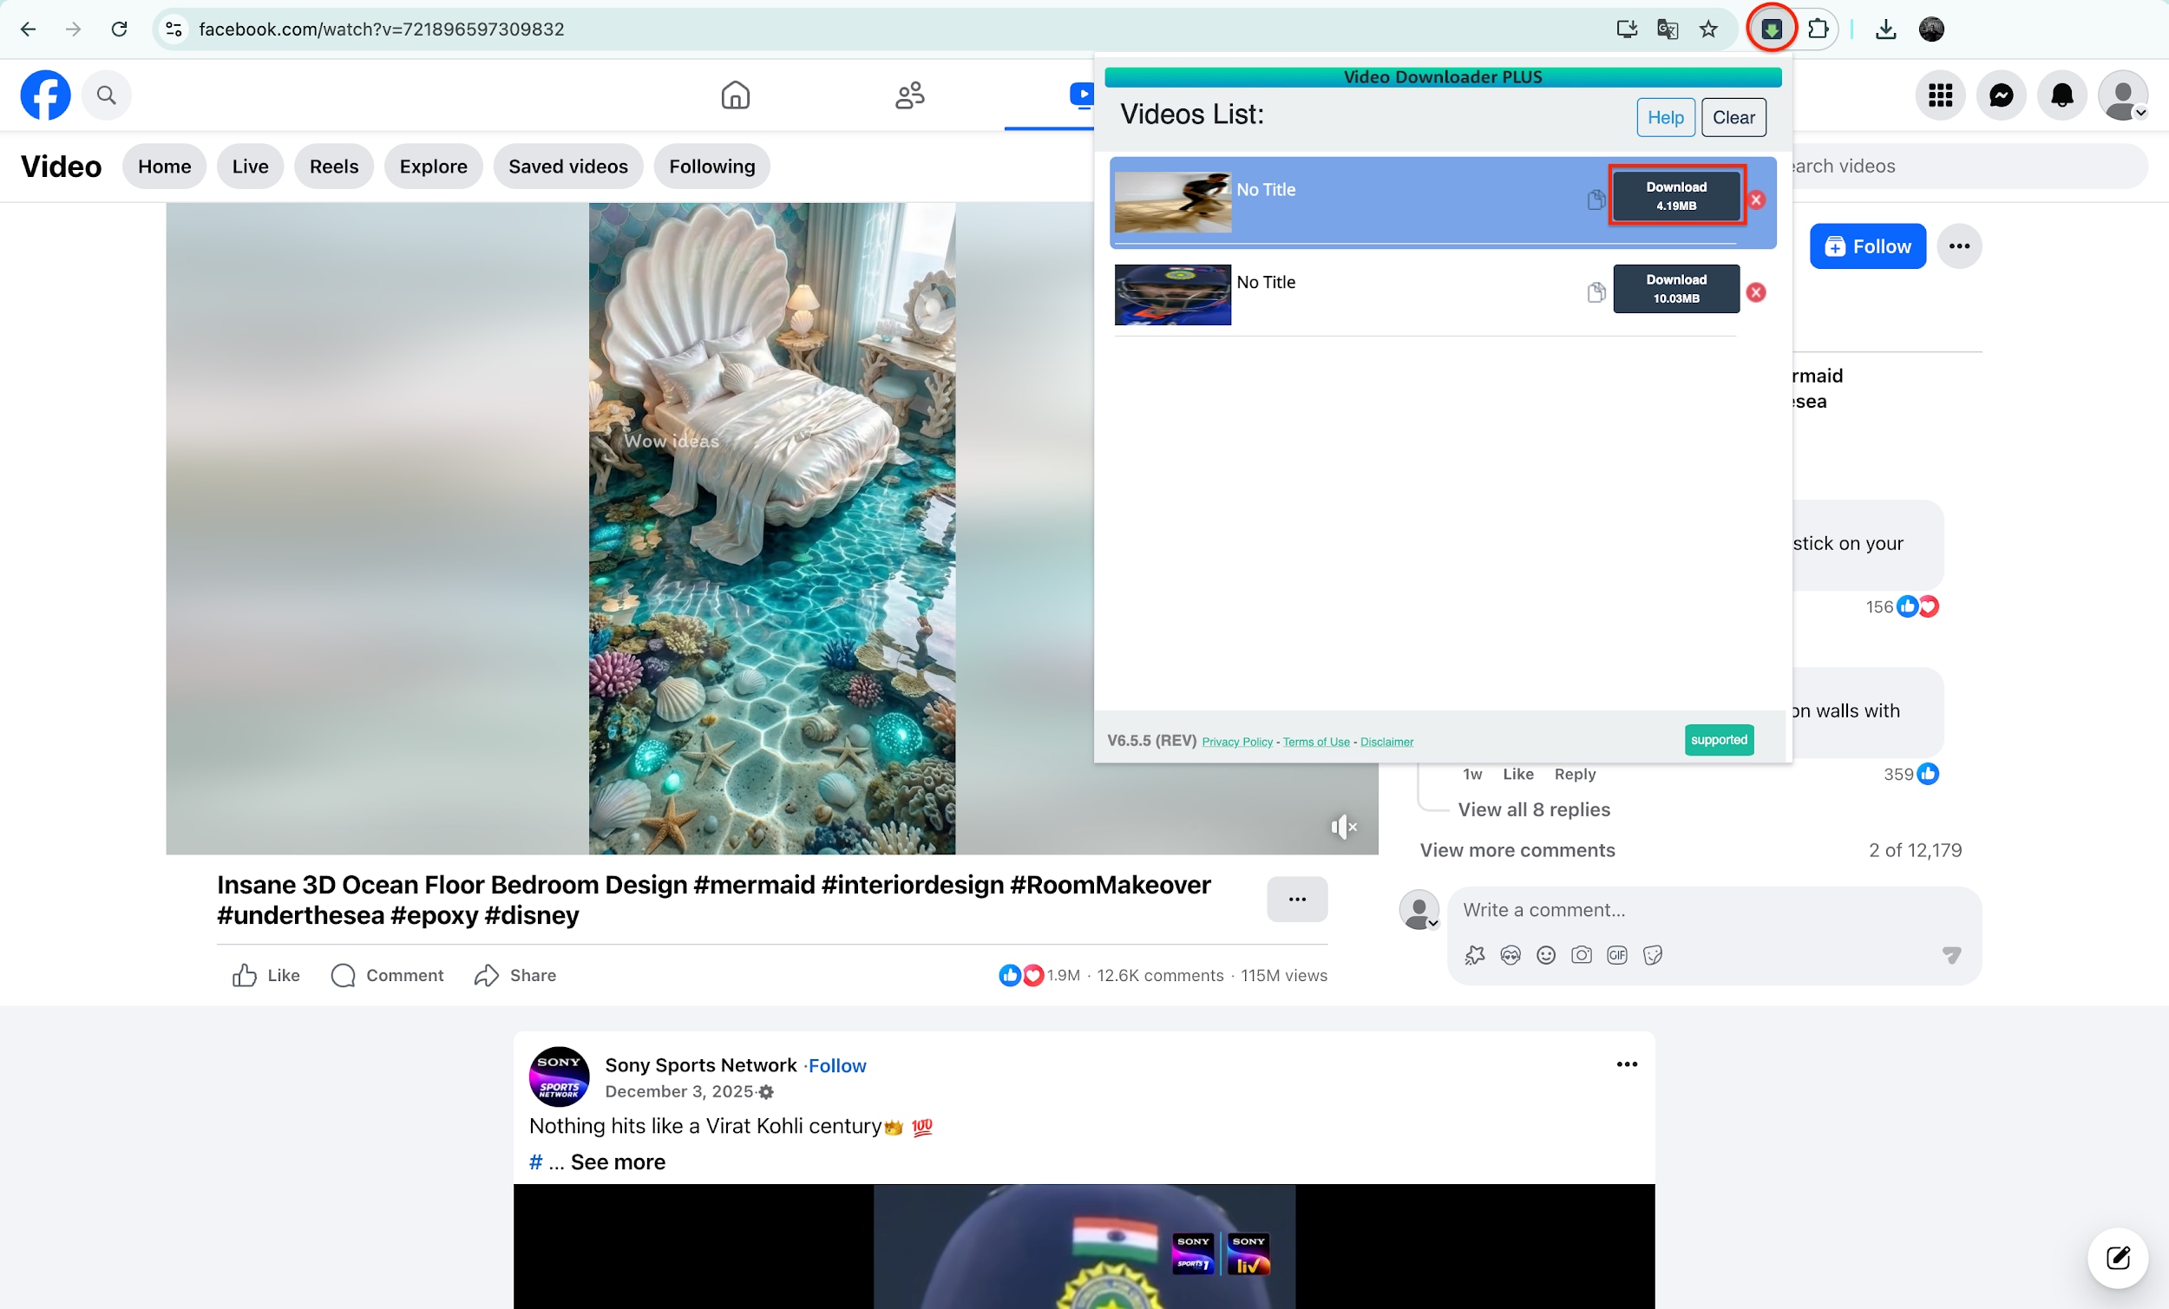Open the extension's Privacy Policy link

pyautogui.click(x=1237, y=742)
